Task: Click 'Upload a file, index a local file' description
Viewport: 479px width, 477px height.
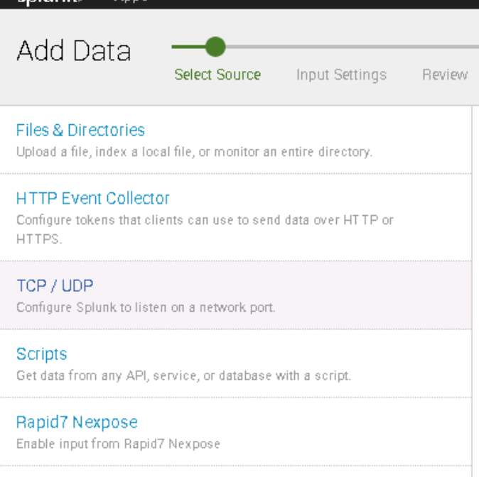Action: (194, 152)
